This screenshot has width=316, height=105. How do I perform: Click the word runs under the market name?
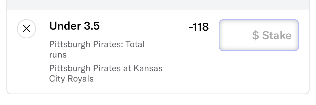click(58, 55)
